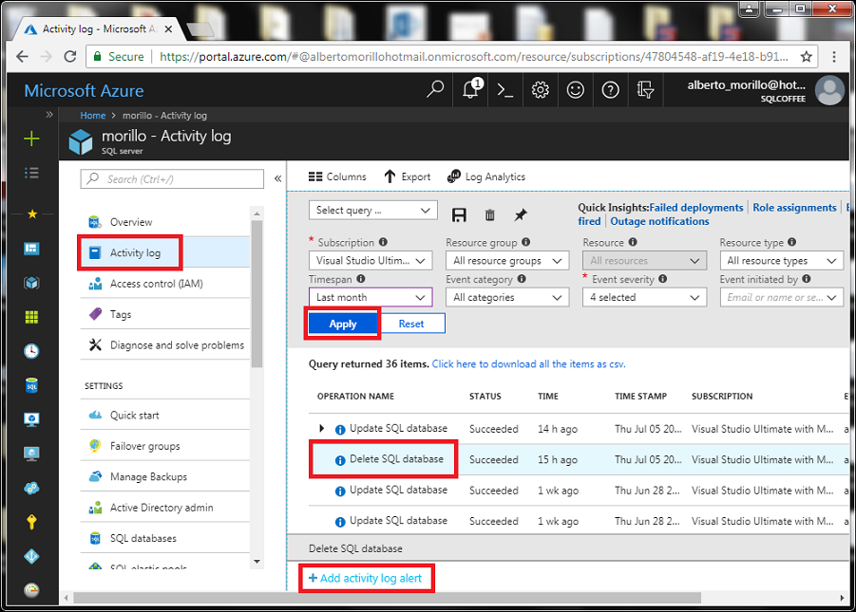Viewport: 856px width, 612px height.
Task: Click Add activity log alert
Action: pyautogui.click(x=366, y=578)
